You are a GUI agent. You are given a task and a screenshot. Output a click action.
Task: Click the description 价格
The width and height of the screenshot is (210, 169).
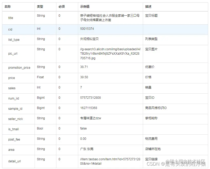[x=148, y=77]
